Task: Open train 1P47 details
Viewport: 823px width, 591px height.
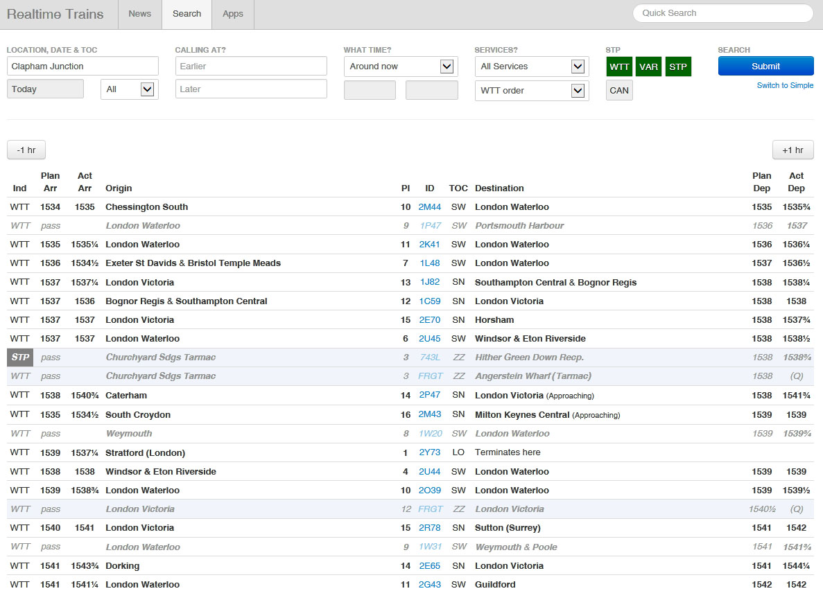Action: (431, 226)
